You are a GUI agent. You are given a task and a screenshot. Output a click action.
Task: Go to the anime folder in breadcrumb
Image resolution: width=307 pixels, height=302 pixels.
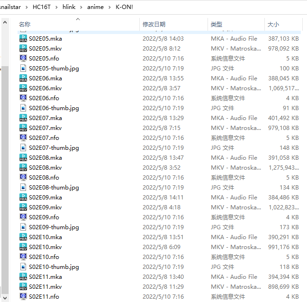point(95,7)
